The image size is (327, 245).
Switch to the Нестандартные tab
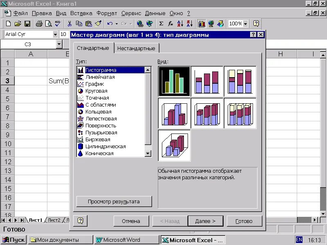[136, 48]
